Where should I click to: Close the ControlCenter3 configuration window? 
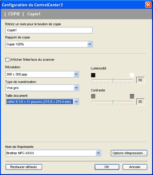tap(148, 5)
